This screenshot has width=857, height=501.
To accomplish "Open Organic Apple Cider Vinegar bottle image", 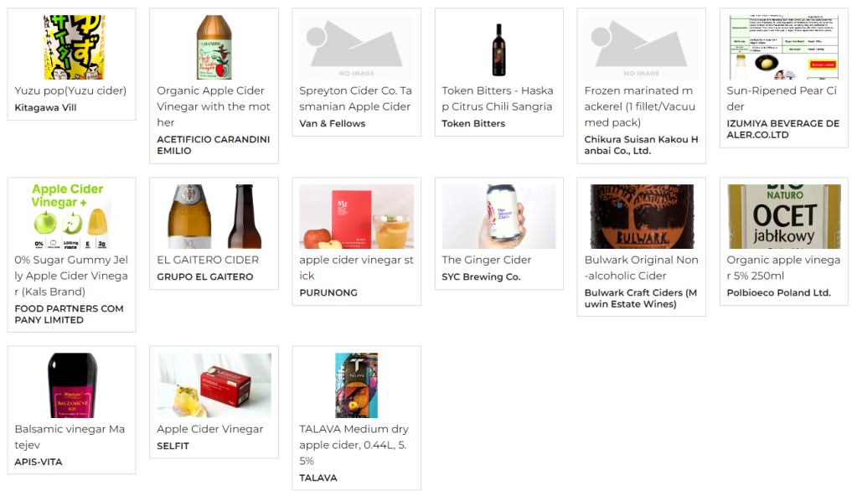I will click(214, 48).
